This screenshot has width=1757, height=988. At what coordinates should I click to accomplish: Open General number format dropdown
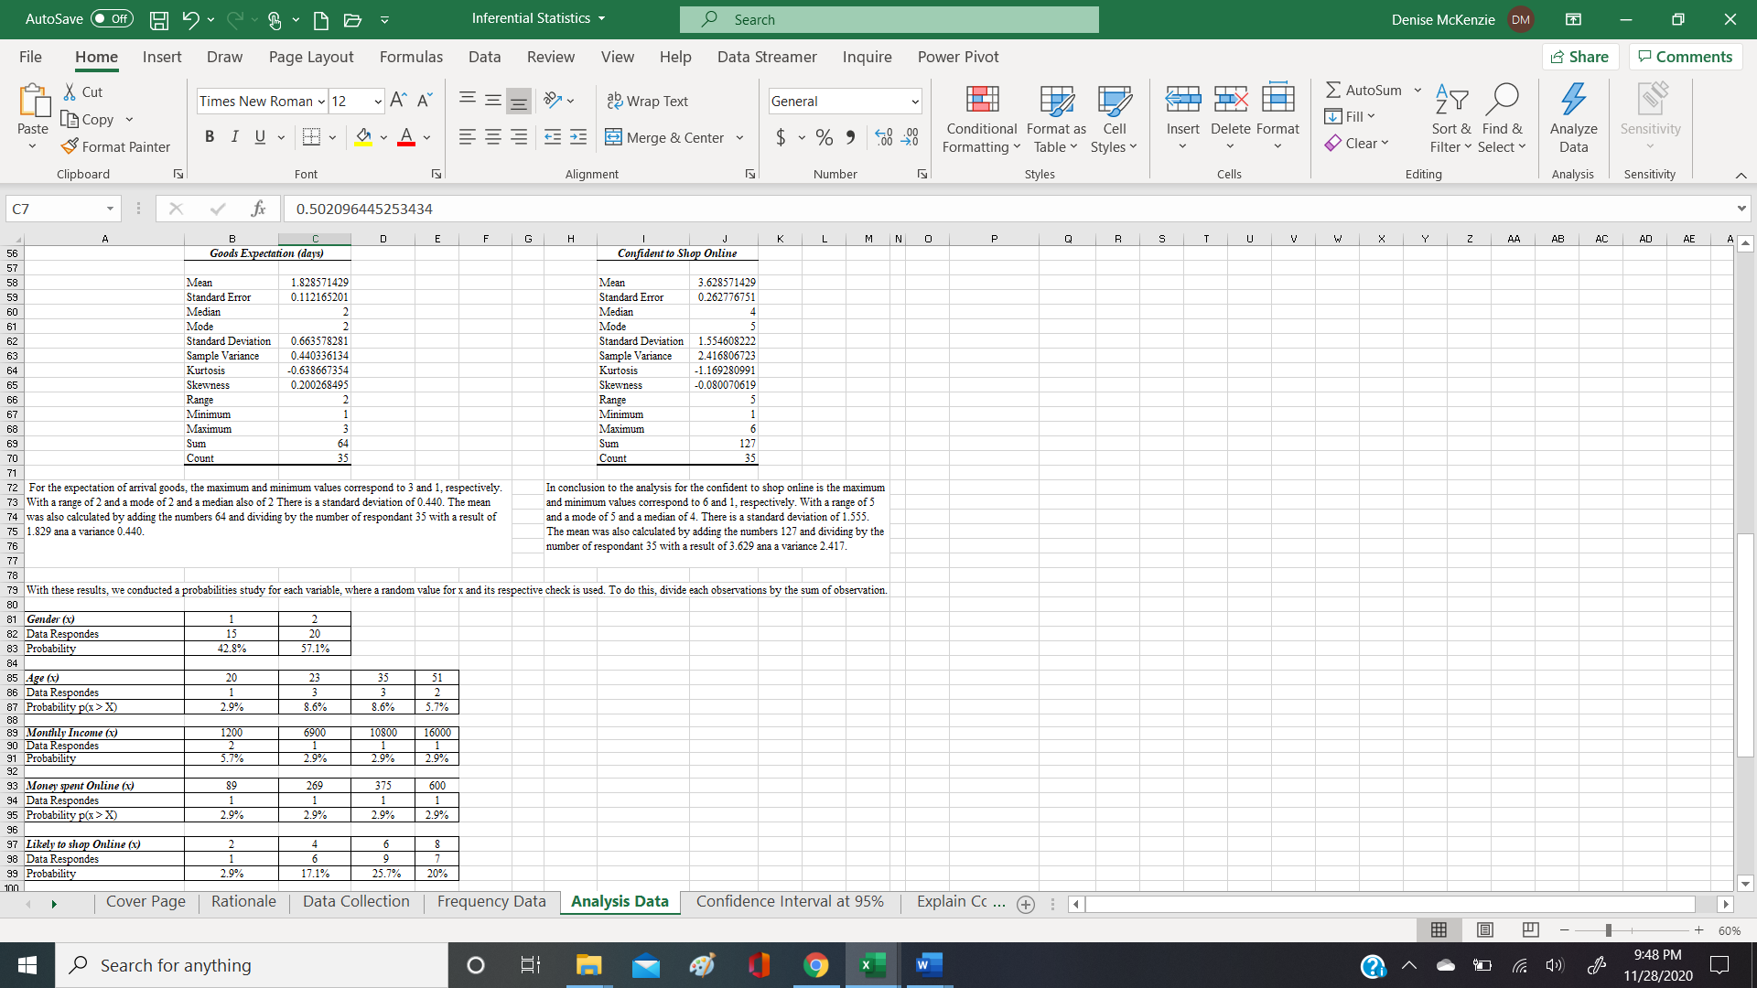[914, 102]
